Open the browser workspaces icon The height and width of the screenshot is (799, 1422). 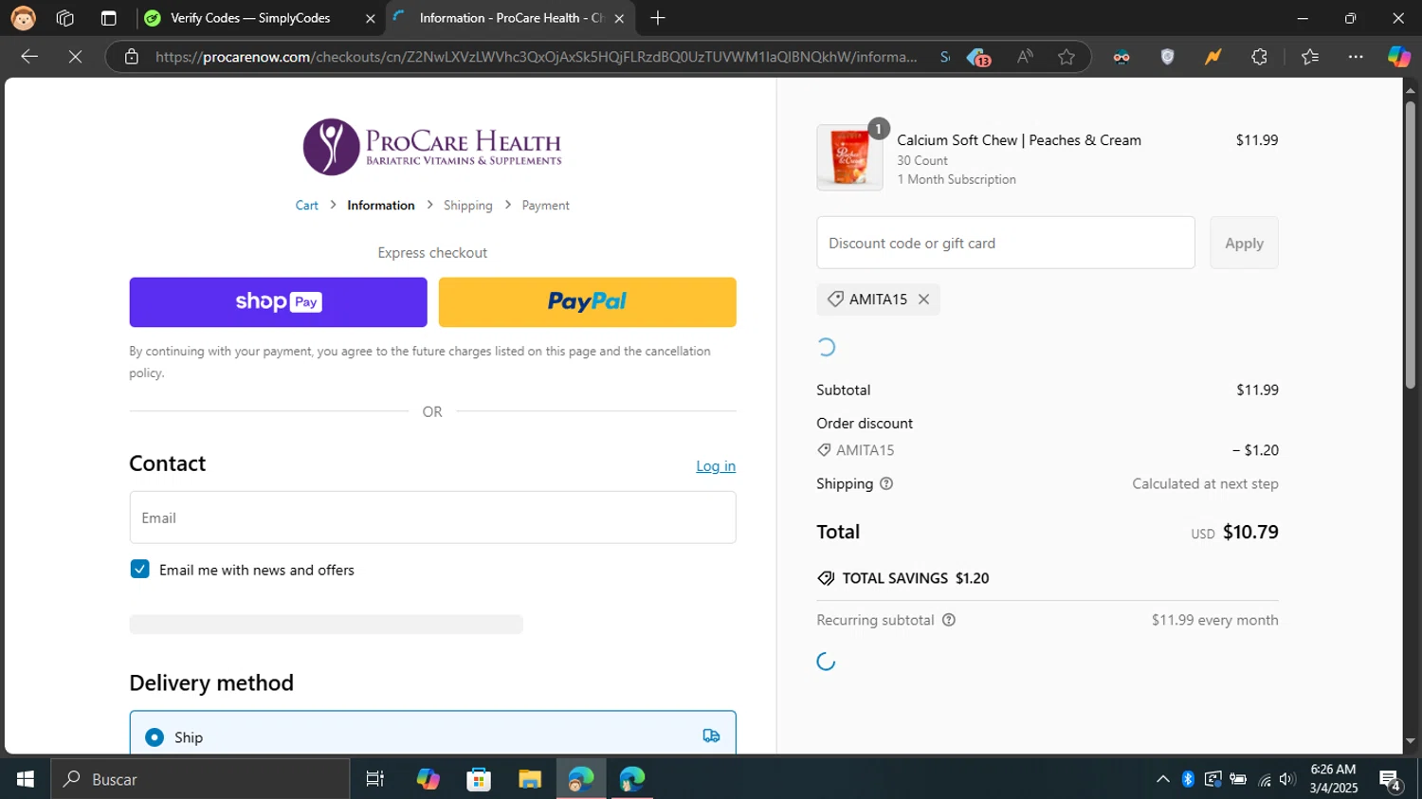point(65,18)
